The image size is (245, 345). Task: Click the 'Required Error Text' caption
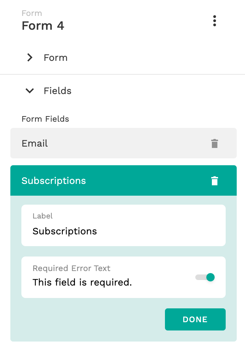coord(71,268)
